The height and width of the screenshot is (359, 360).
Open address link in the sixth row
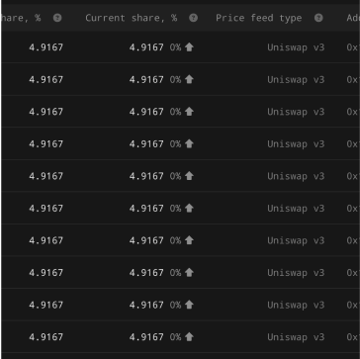tap(353, 209)
